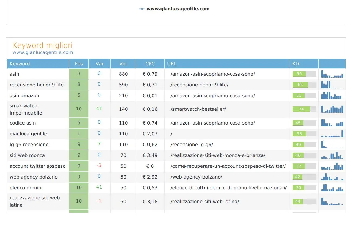Open URL /recensione-honor-9-lite/
This screenshot has width=352, height=238.
(x=199, y=85)
